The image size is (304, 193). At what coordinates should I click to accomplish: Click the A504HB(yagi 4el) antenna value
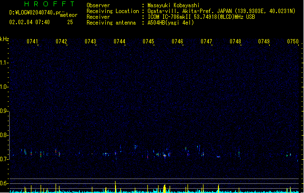click(171, 23)
